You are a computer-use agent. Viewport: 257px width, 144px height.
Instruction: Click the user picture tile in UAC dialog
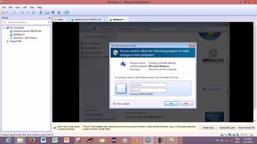point(121,88)
